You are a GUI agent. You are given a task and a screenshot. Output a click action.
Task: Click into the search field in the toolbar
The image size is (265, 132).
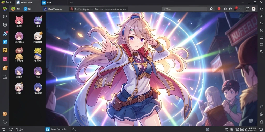tap(185, 9)
